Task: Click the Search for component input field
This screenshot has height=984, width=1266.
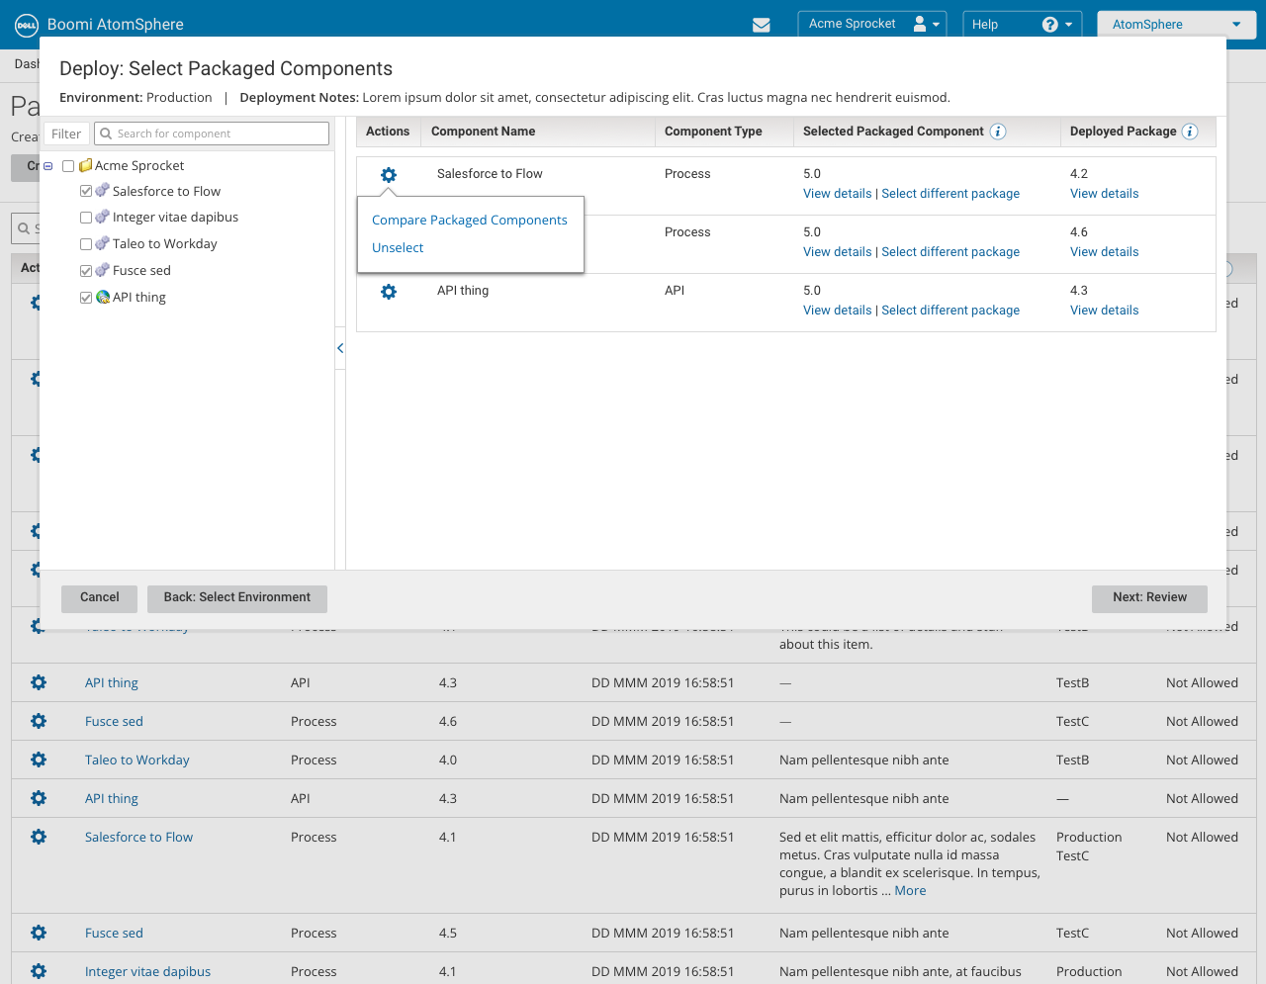Action: point(212,134)
